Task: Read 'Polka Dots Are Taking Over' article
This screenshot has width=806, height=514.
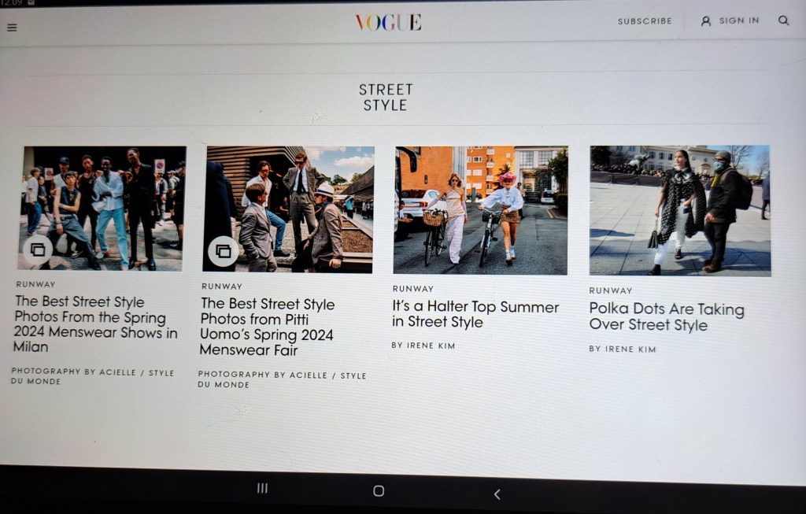Action: (666, 317)
